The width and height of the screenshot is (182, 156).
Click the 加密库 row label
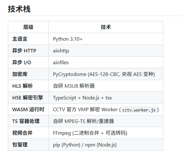[20, 74]
